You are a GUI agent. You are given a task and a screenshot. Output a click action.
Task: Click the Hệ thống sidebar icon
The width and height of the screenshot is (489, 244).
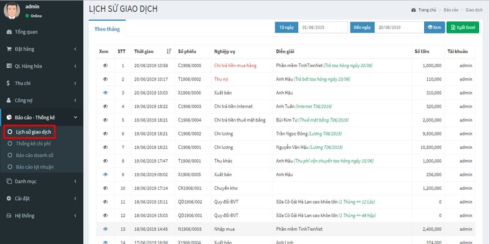coord(9,215)
